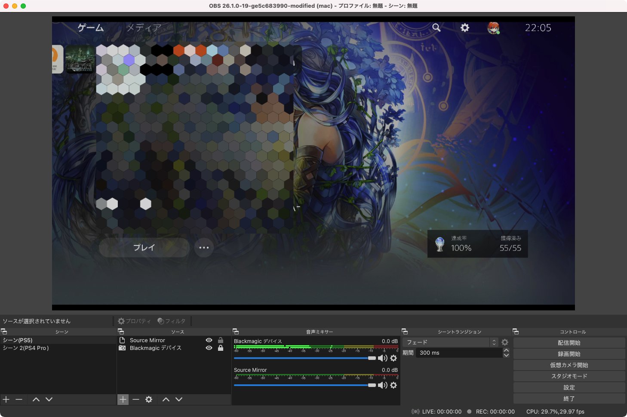Click 録画開始 to start recording
This screenshot has width=627, height=417.
pos(569,354)
